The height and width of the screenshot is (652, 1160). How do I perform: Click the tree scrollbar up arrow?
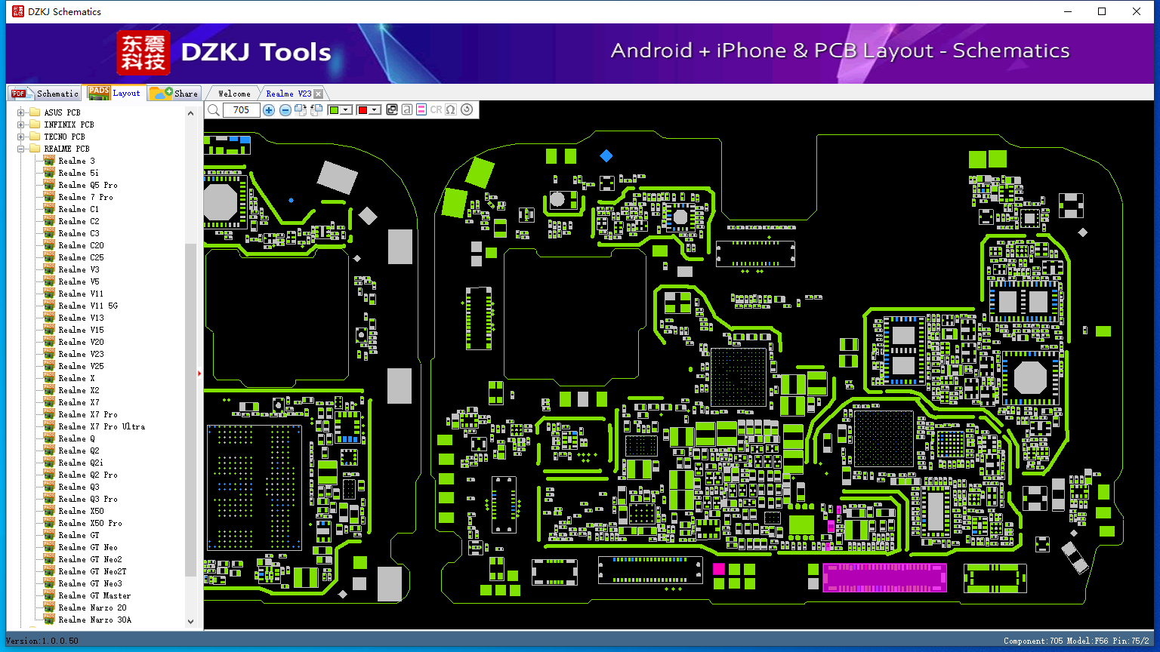190,113
